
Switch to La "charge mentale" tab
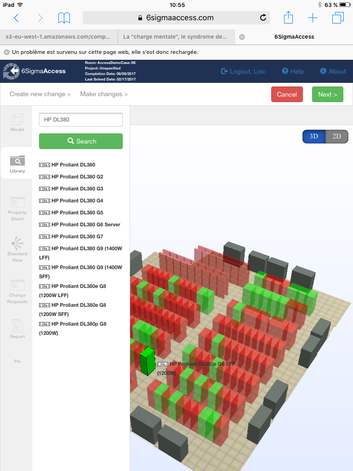click(176, 37)
